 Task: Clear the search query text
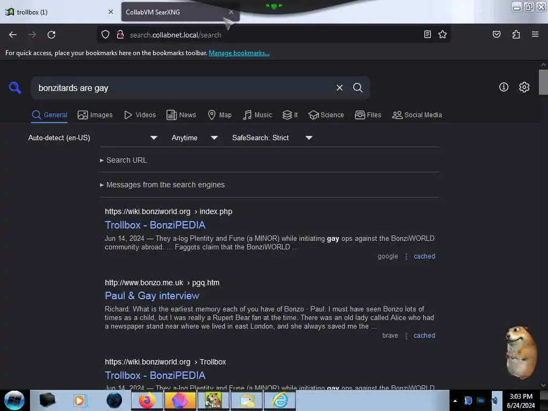pyautogui.click(x=339, y=88)
